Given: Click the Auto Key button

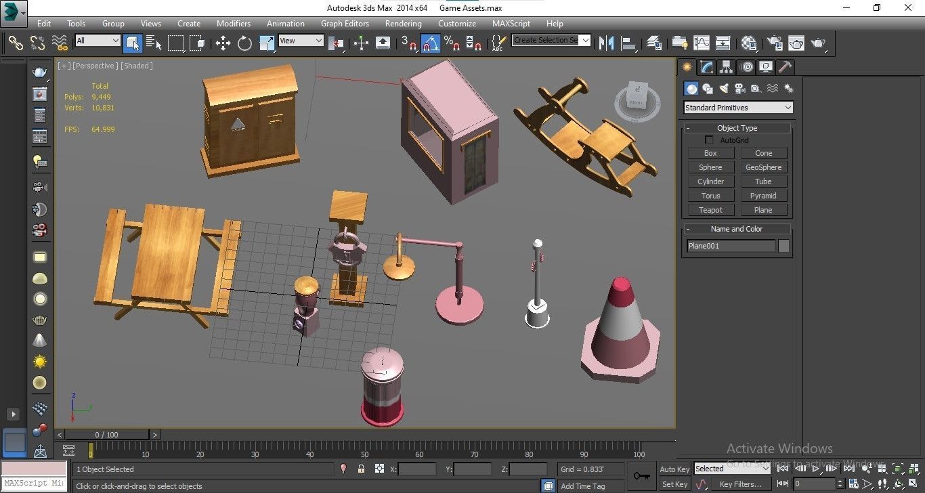Looking at the screenshot, I should (x=674, y=469).
